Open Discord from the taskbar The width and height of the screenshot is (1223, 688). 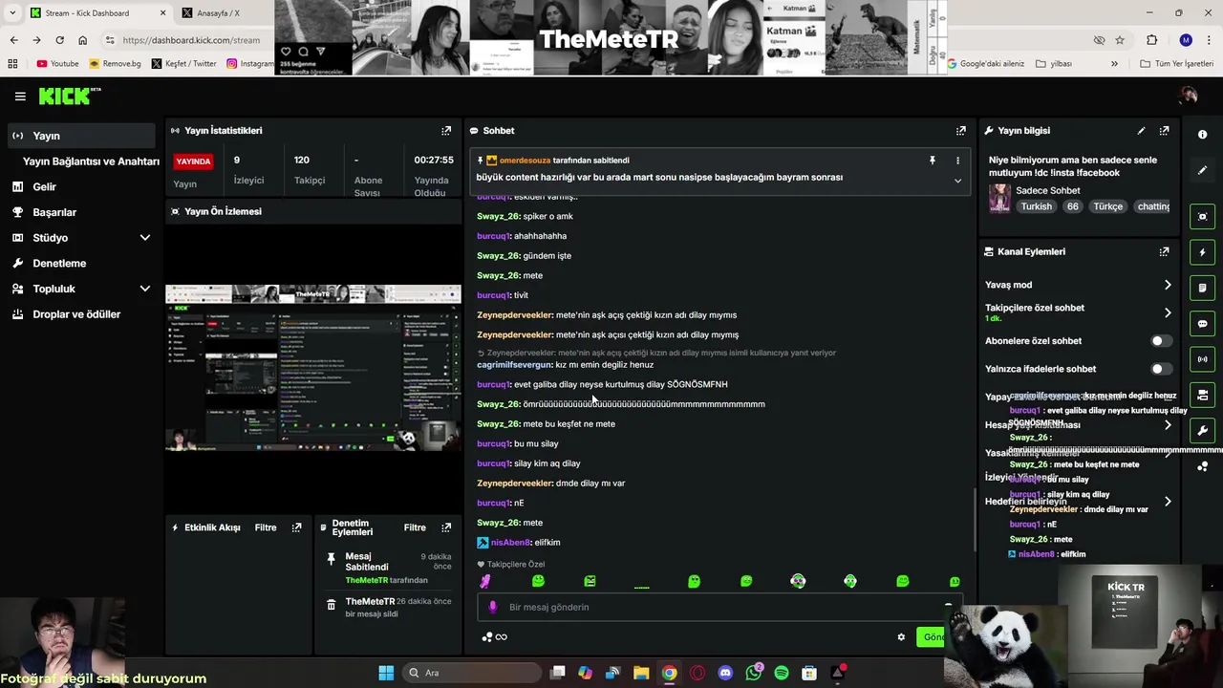(725, 673)
